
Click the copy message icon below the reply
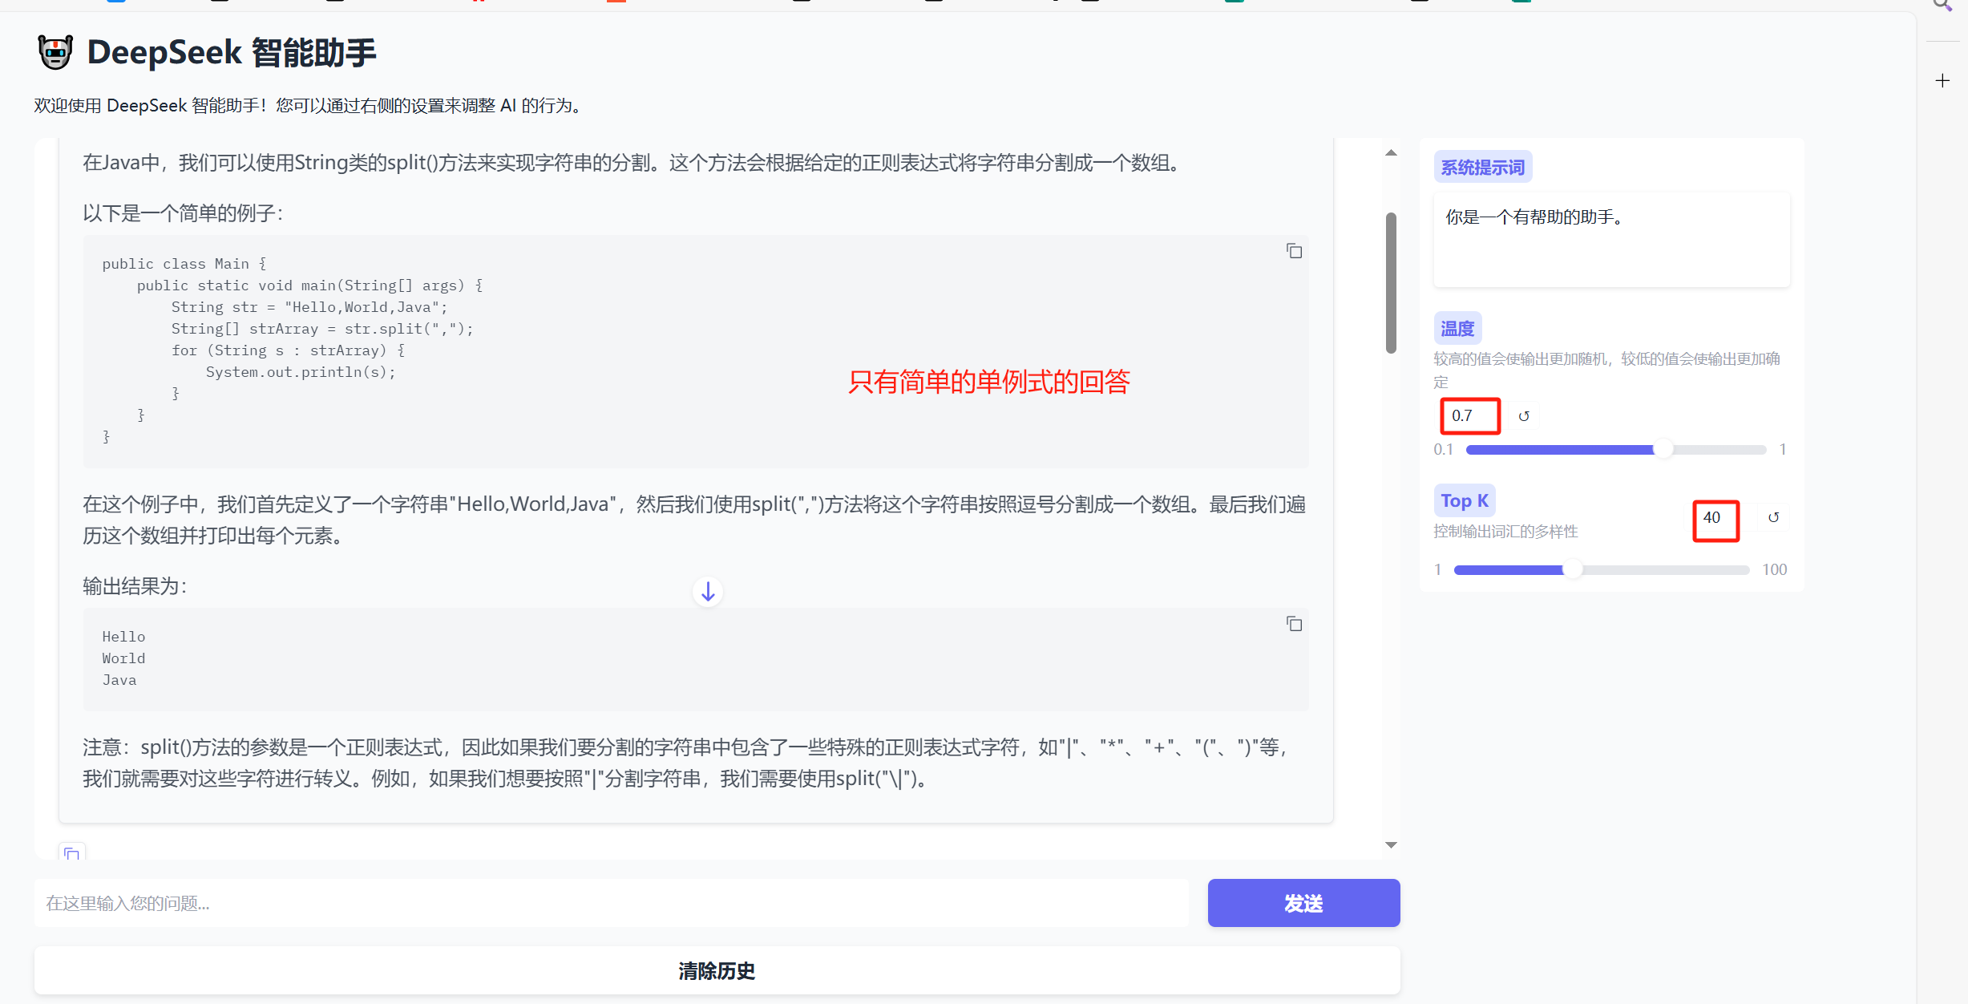(72, 853)
